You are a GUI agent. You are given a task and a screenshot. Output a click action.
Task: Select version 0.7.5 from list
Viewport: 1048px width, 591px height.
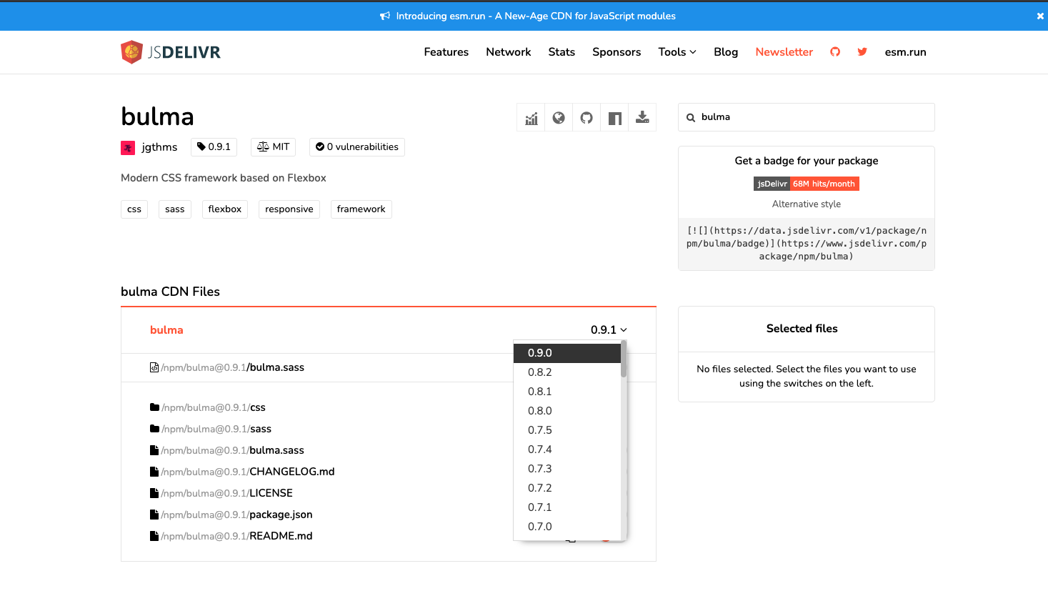(x=567, y=430)
